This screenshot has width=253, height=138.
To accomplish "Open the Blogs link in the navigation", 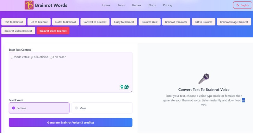I will click(152, 5).
